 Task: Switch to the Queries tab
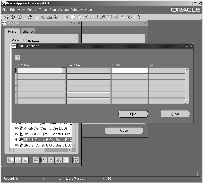coord(28,31)
